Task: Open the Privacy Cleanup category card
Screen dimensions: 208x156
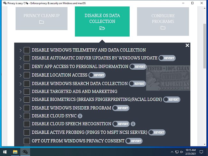Action: (x=42, y=19)
